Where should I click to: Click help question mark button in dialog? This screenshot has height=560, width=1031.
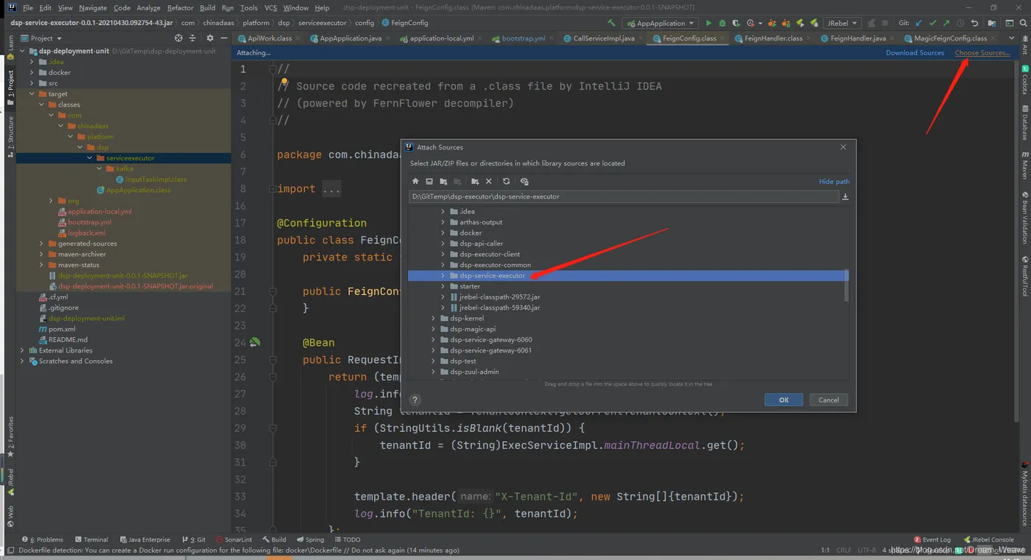point(415,400)
